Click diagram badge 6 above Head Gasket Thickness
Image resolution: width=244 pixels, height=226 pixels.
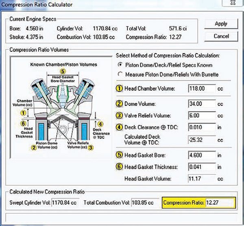pos(23,124)
